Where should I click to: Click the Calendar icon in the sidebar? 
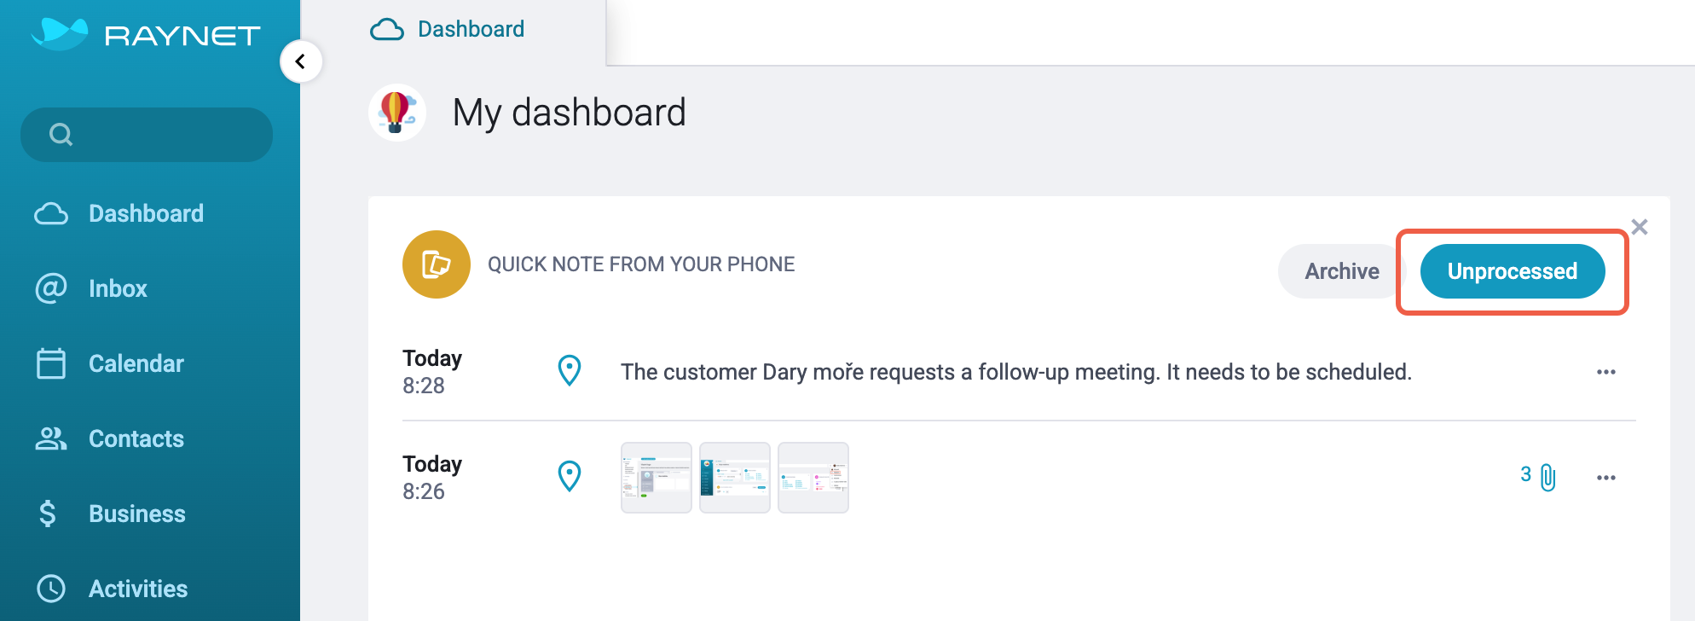[x=51, y=363]
